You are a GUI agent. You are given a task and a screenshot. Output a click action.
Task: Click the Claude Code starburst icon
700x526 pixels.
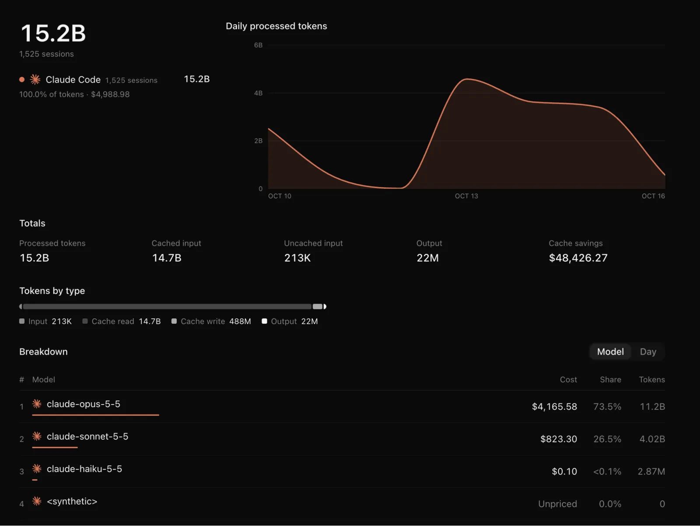click(35, 79)
